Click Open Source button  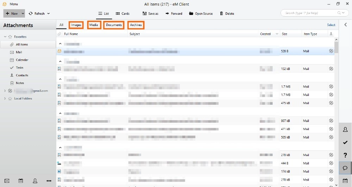pos(201,13)
